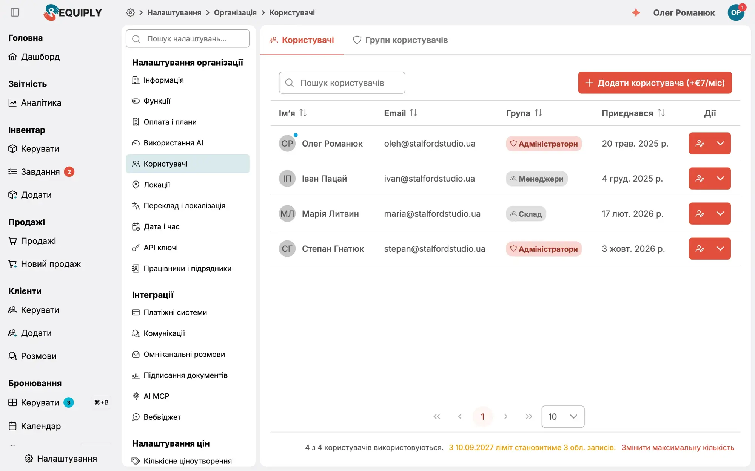Click Організація in the breadcrumb
The height and width of the screenshot is (471, 755).
[235, 12]
